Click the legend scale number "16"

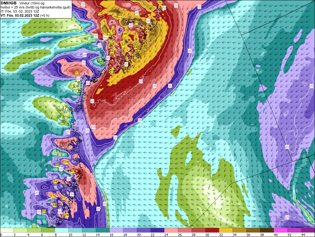point(111,235)
